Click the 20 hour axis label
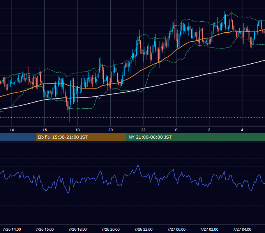The height and width of the screenshot is (233, 265). tap(110, 130)
